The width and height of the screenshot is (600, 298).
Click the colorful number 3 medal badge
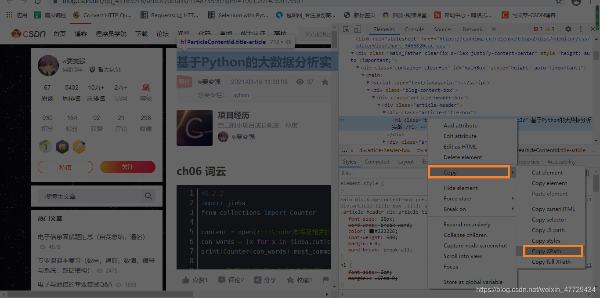(x=46, y=146)
